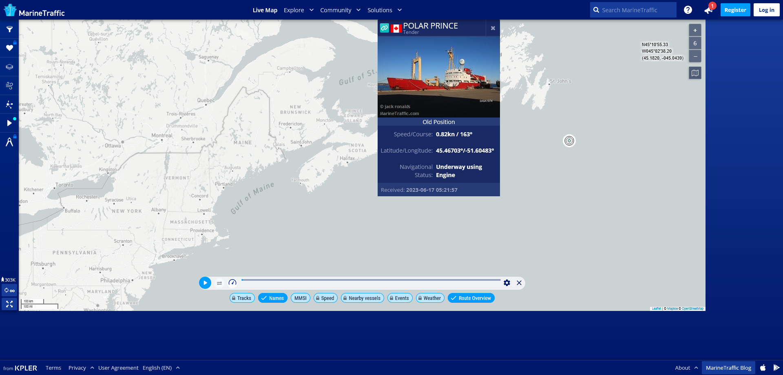Zoom out the map with minus button
The width and height of the screenshot is (783, 375).
point(695,56)
